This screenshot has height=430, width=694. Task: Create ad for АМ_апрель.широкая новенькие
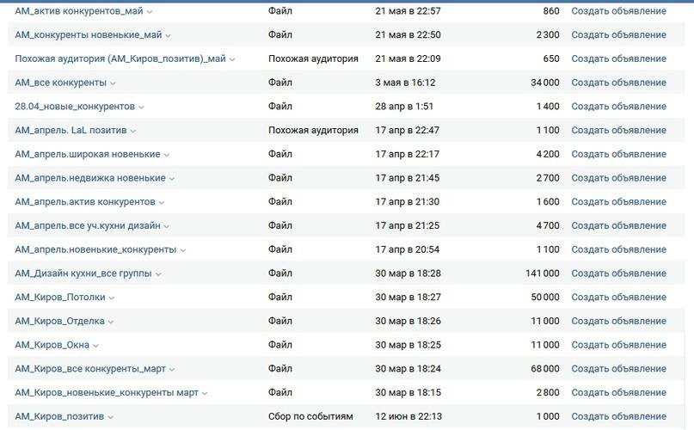click(618, 154)
